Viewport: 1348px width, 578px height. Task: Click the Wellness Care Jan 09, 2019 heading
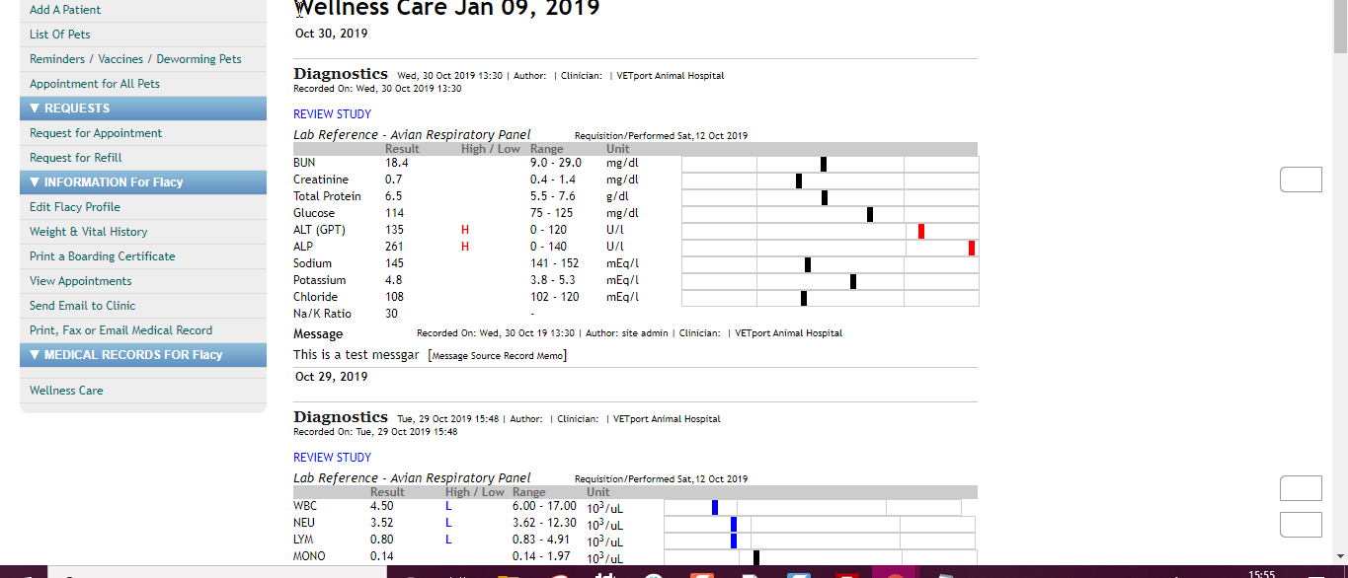pyautogui.click(x=447, y=9)
